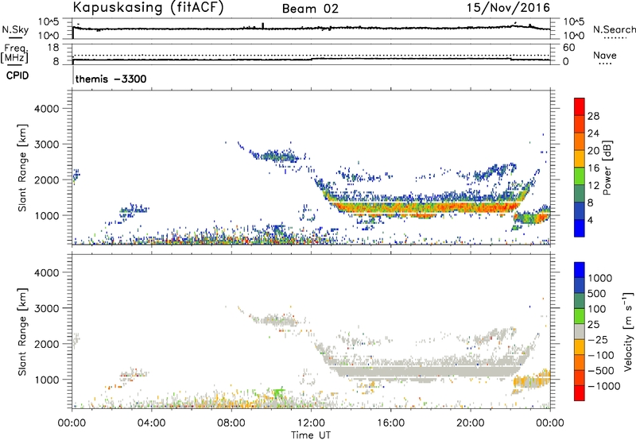Click the gray 25 to -25 velocity segment
The width and height of the screenshot is (636, 440).
(x=580, y=331)
